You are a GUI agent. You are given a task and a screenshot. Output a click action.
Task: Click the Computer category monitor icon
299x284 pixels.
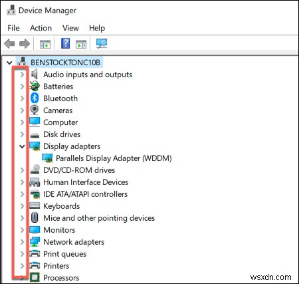point(35,122)
